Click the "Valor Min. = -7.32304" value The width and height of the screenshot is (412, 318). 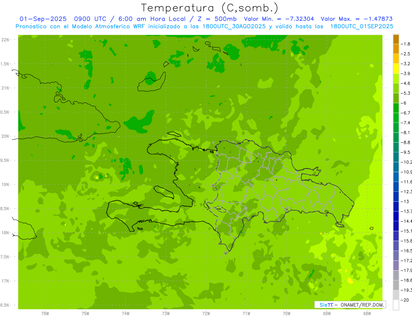click(279, 19)
